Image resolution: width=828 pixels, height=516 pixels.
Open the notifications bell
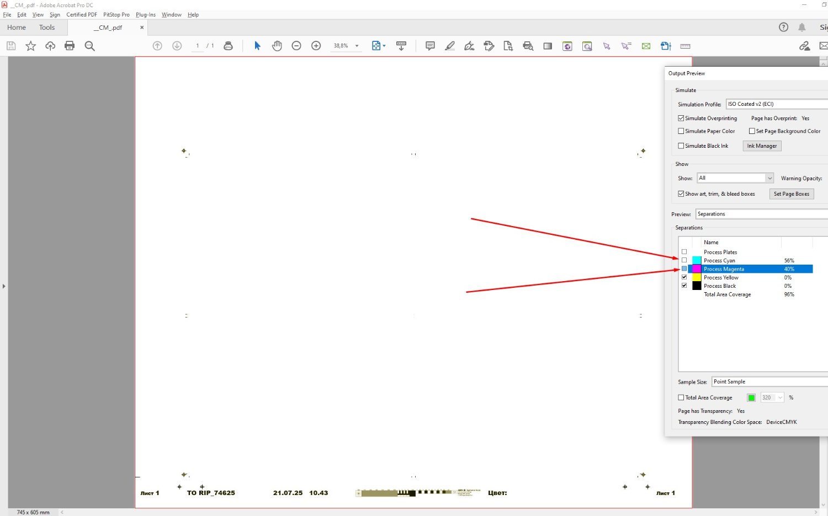(x=802, y=27)
